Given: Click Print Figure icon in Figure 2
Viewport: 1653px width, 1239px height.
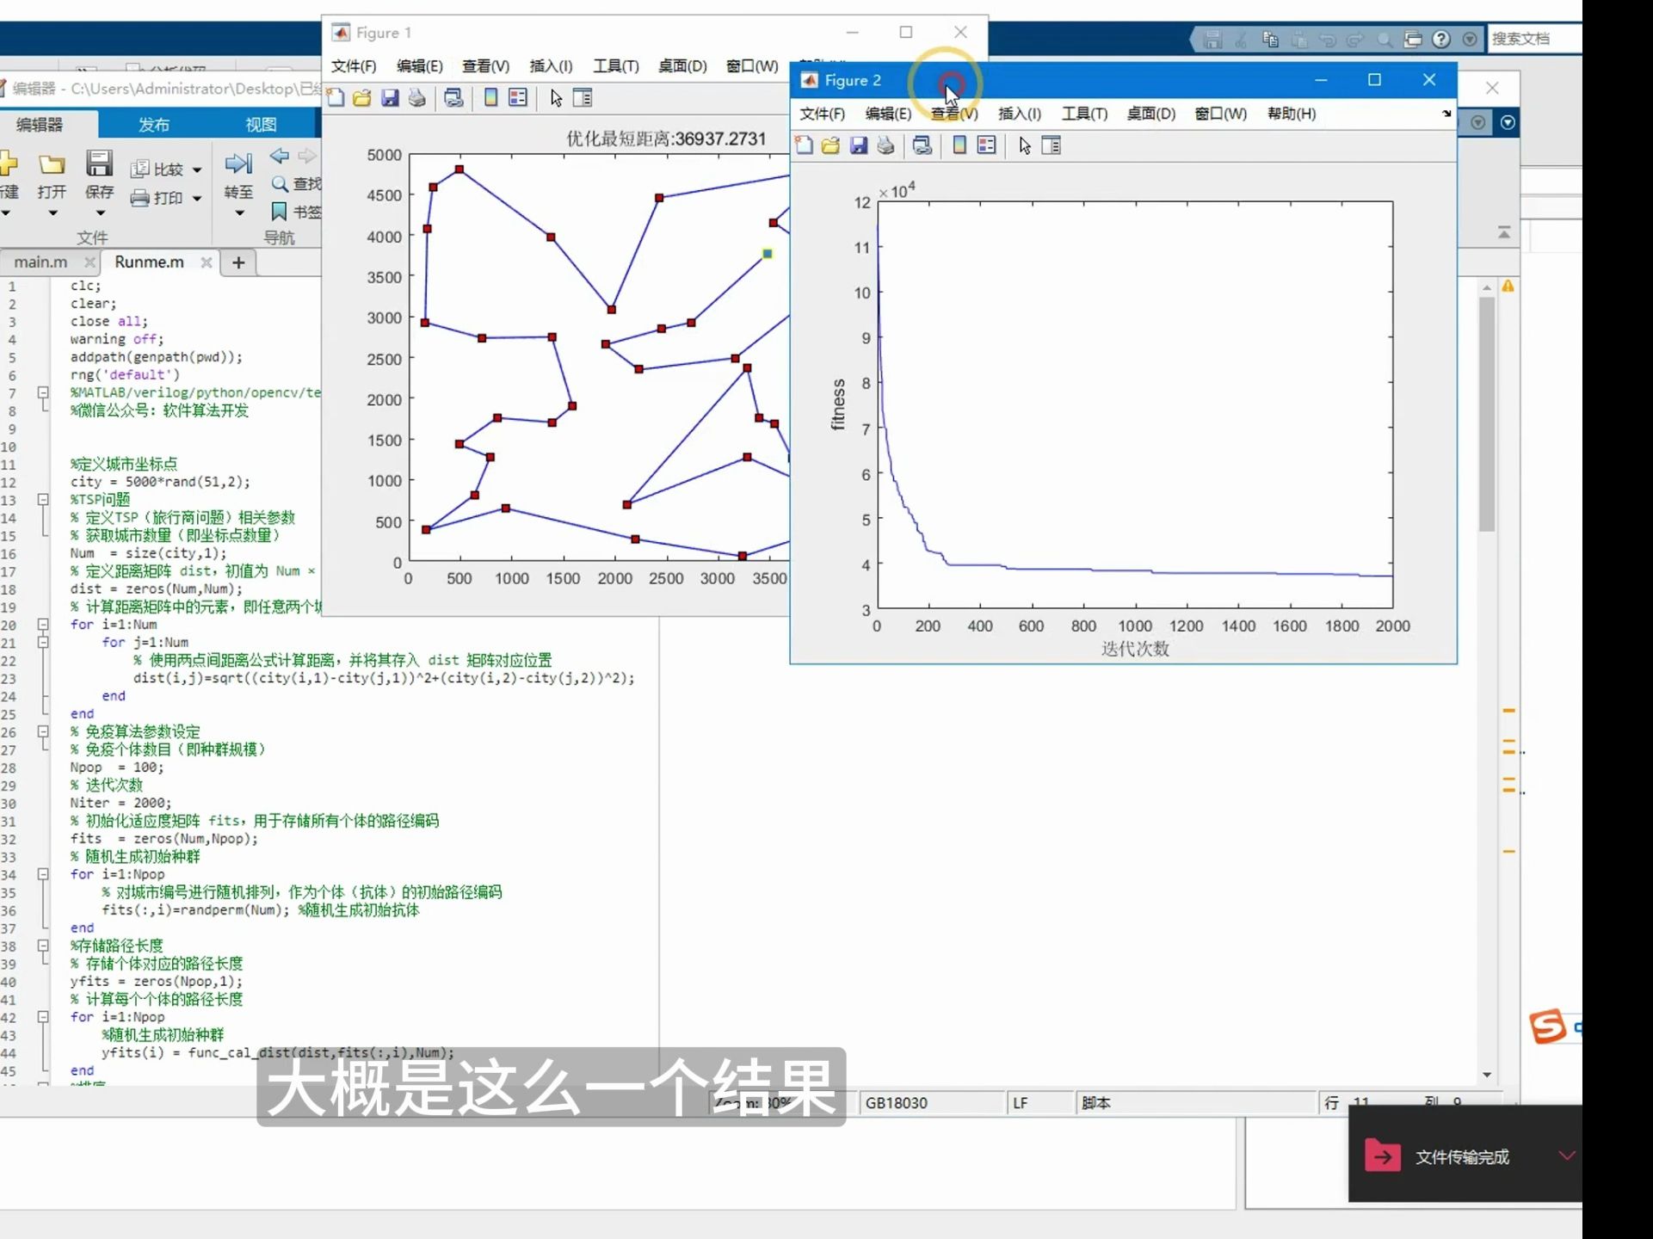Looking at the screenshot, I should click(885, 145).
